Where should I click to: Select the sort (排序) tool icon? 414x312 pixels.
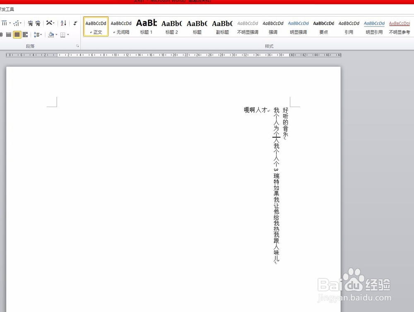(63, 24)
